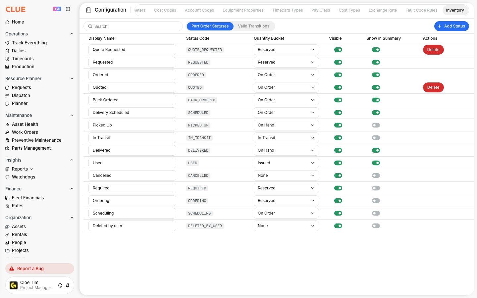Image resolution: width=477 pixels, height=298 pixels.
Task: Select the Dailies clipboard icon
Action: click(7, 51)
